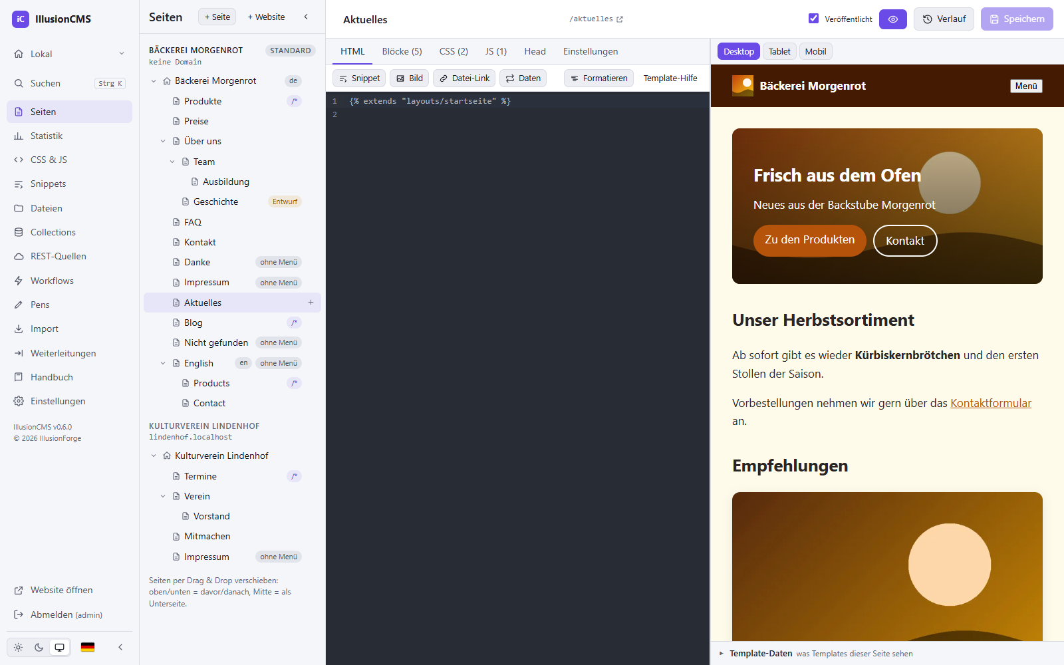Collapse the Verein tree node
This screenshot has height=665, width=1064.
pos(163,496)
